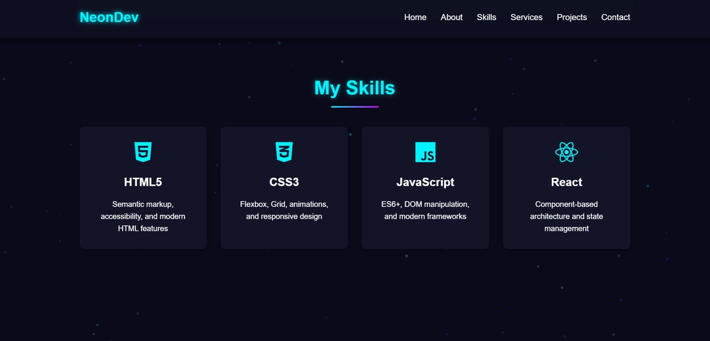Open the Home nav link

[415, 17]
